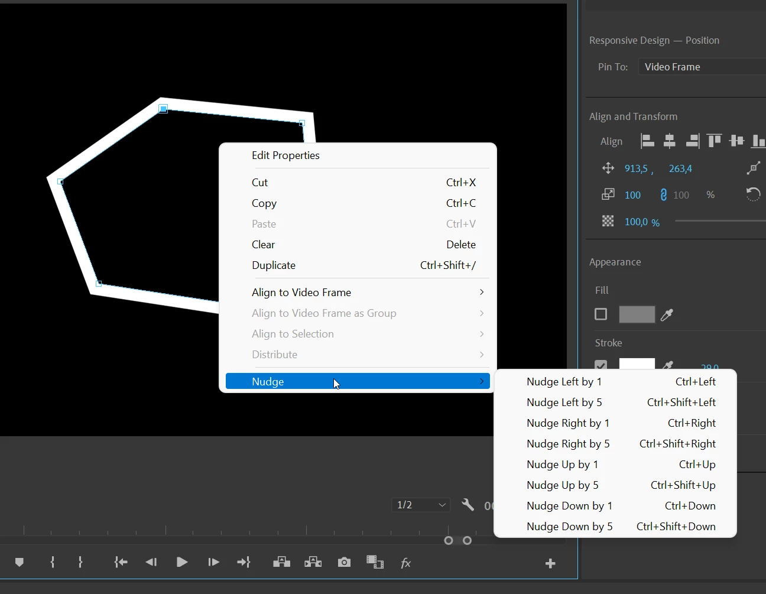Screen dimensions: 766x594
Task: Select Nudge Right by 5
Action: click(x=615, y=444)
